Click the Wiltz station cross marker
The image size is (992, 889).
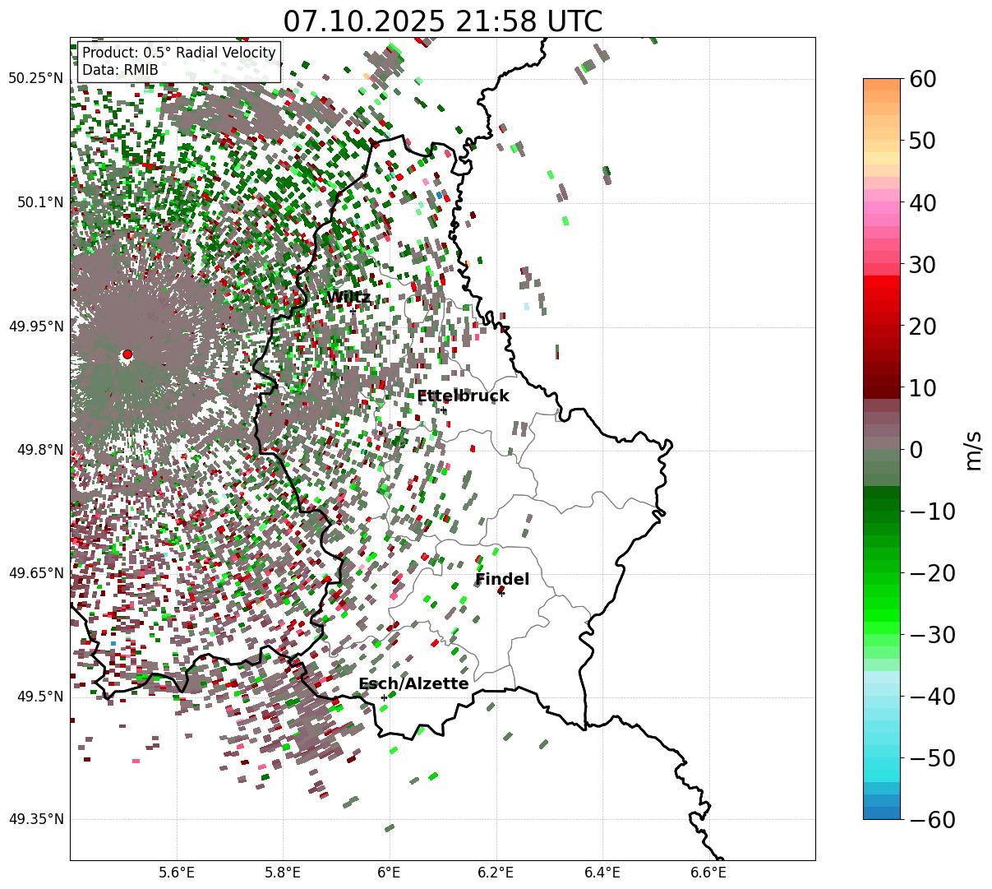353,311
